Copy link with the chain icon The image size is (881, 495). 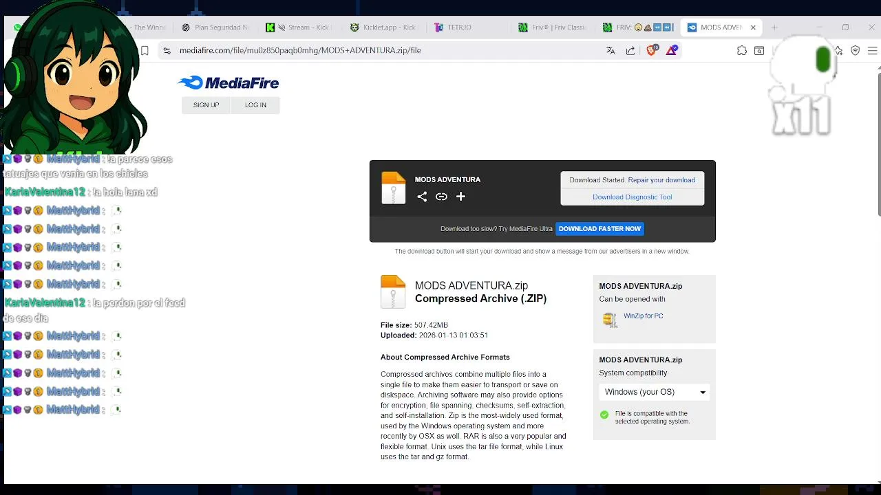click(x=441, y=197)
